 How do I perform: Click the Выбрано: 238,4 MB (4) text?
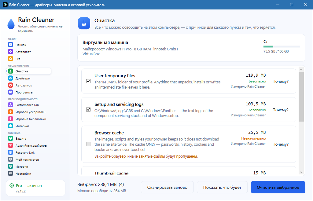coord(101,185)
